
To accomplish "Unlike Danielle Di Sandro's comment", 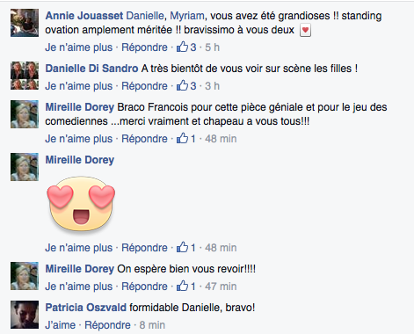I will [79, 86].
